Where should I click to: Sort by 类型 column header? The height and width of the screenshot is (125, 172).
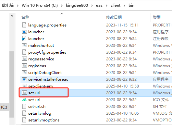click(x=157, y=17)
